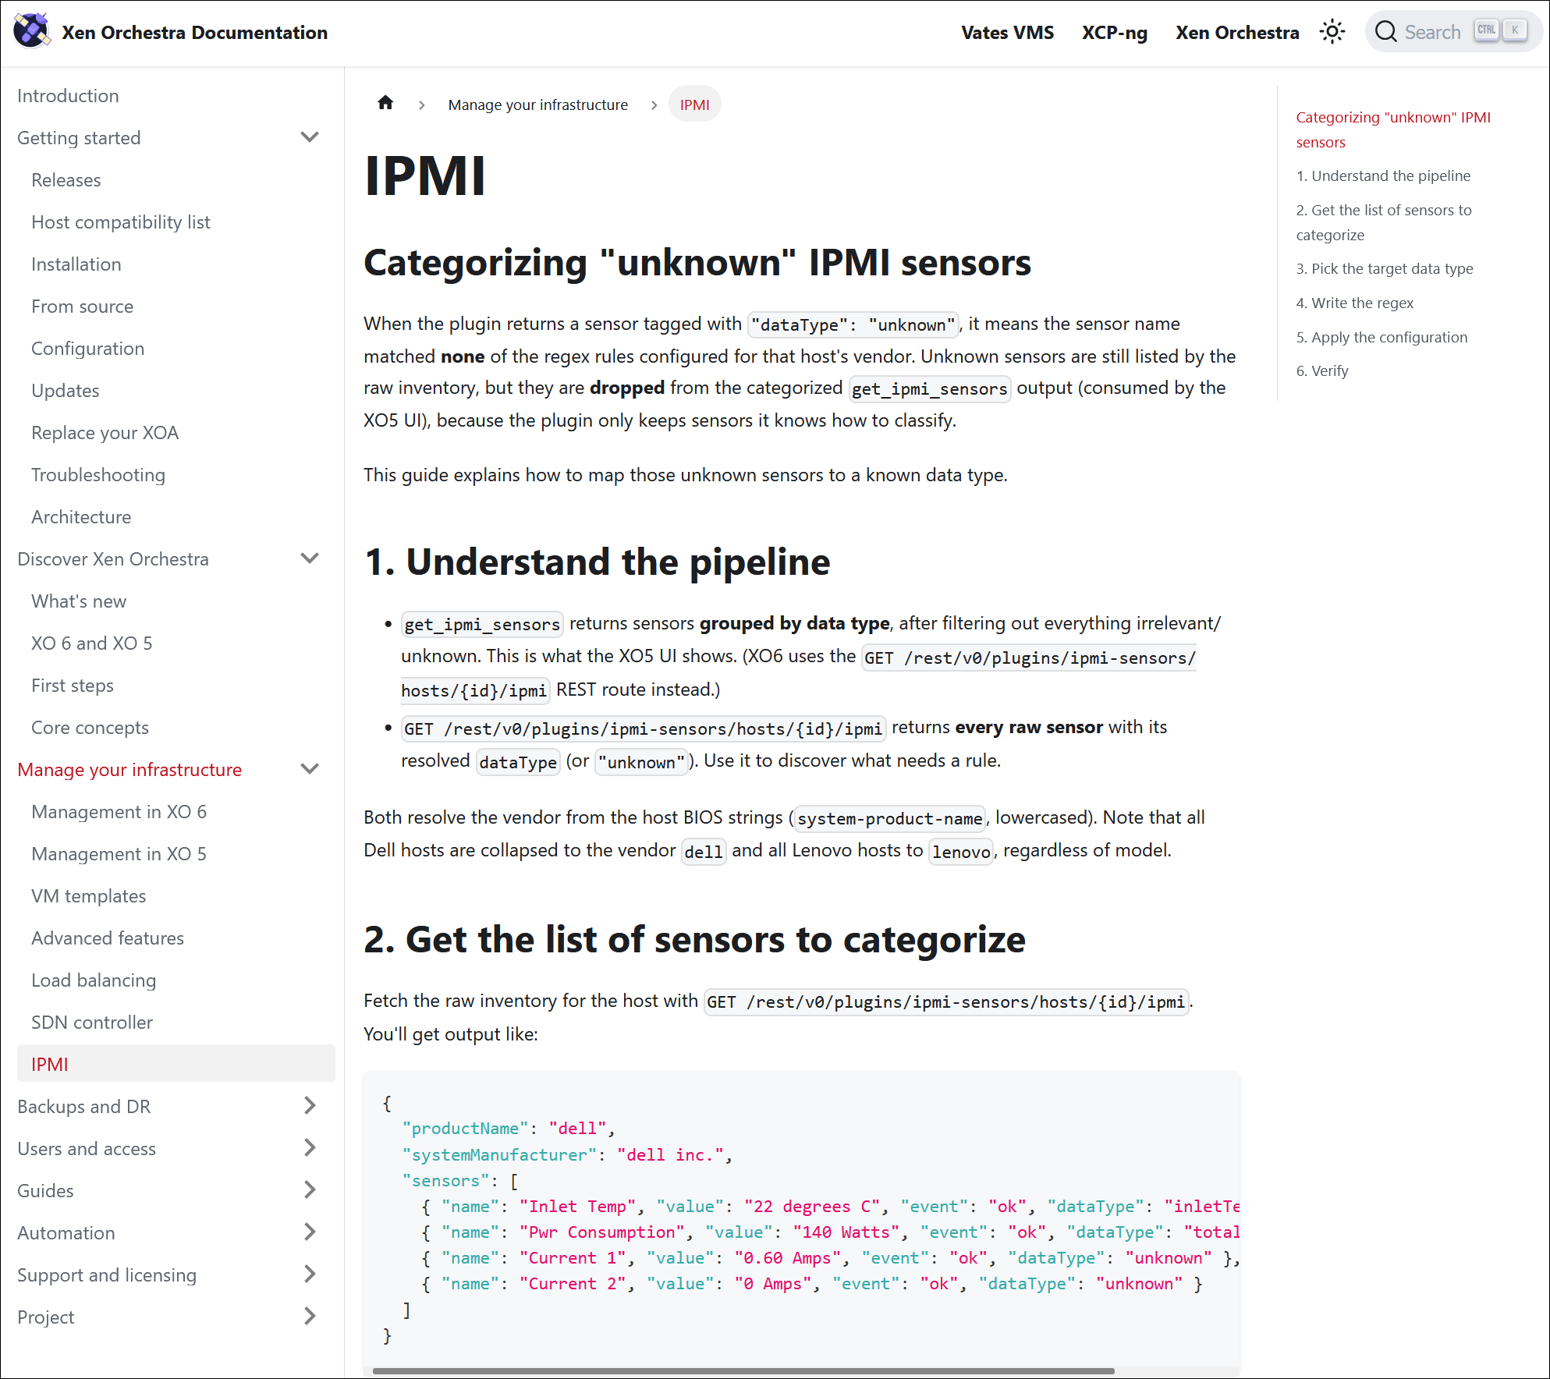Image resolution: width=1550 pixels, height=1379 pixels.
Task: Collapse the Manage your infrastructure chevron
Action: (310, 770)
